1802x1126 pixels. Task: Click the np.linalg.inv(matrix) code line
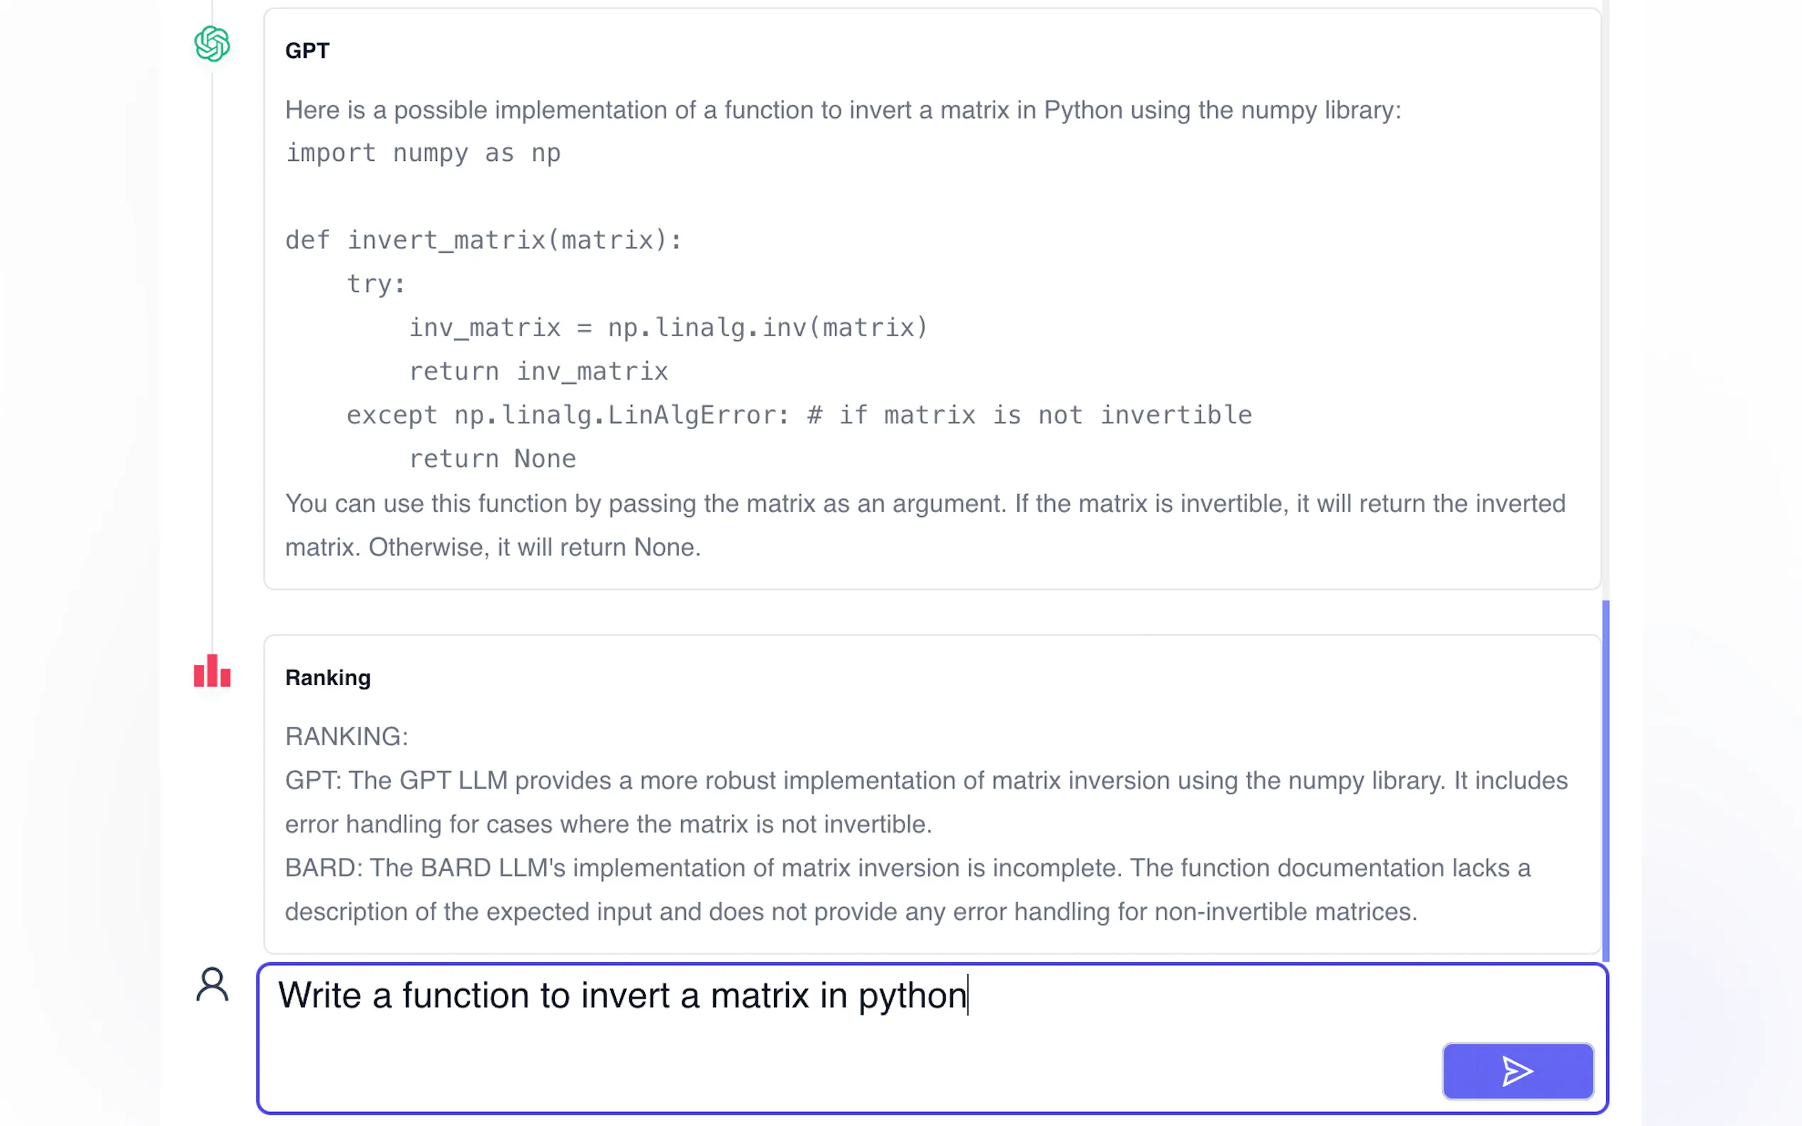668,328
